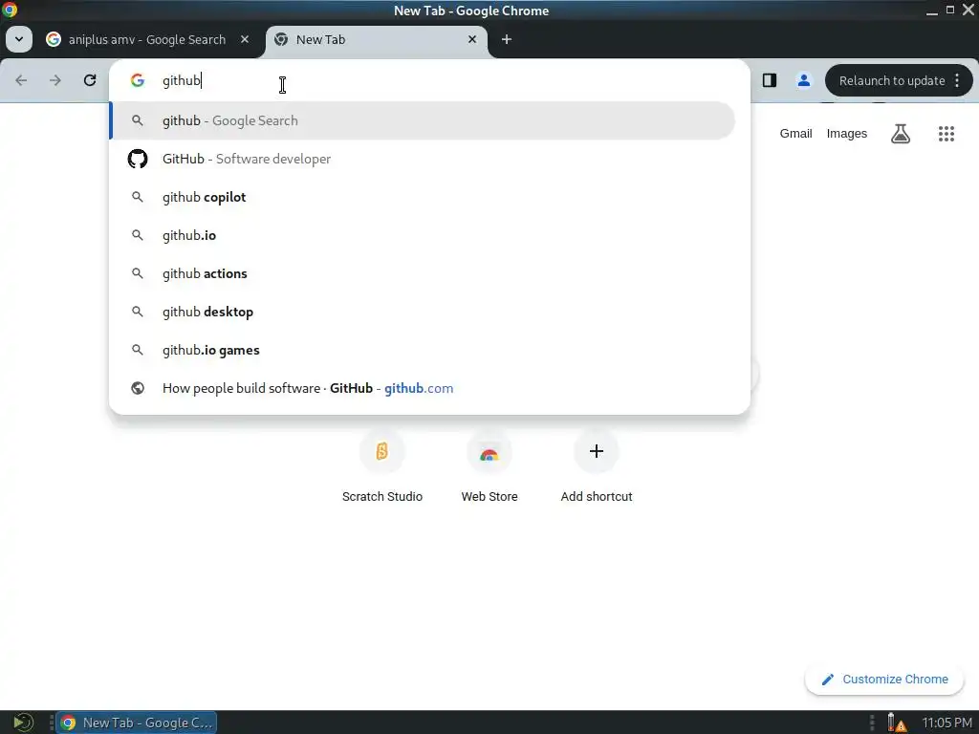Viewport: 979px width, 734px height.
Task: Select the github actions suggestion
Action: [x=422, y=273]
